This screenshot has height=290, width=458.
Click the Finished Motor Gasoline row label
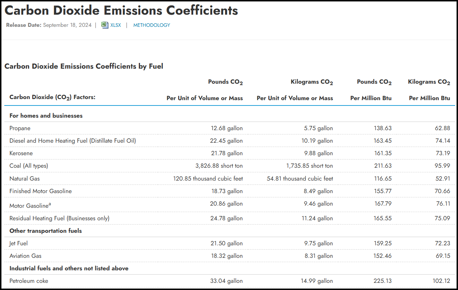[x=40, y=191]
